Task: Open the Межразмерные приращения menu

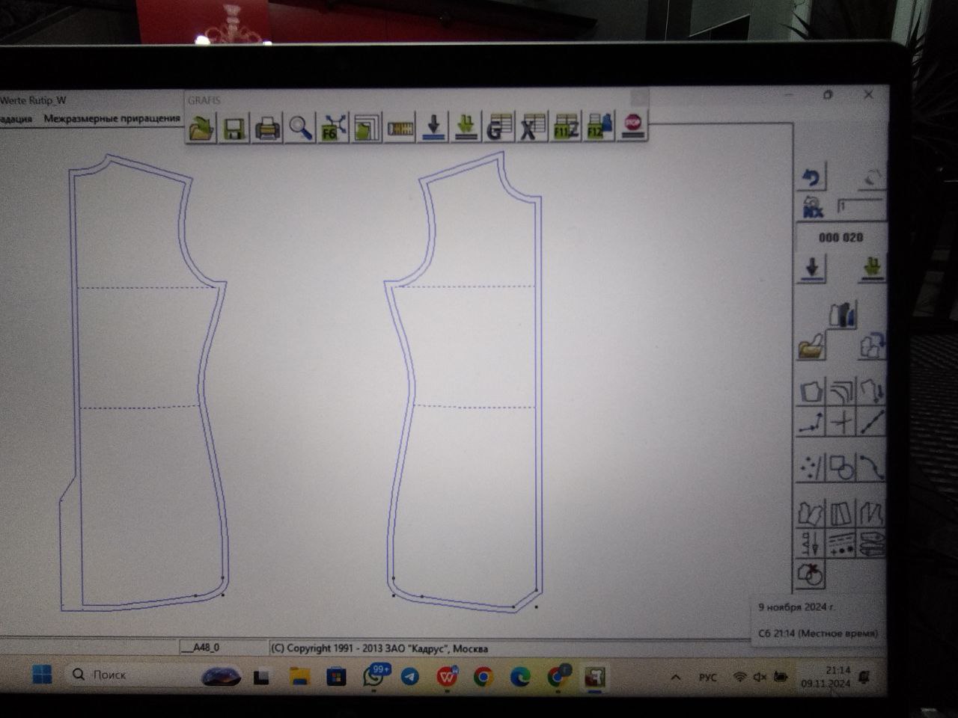Action: pos(112,118)
